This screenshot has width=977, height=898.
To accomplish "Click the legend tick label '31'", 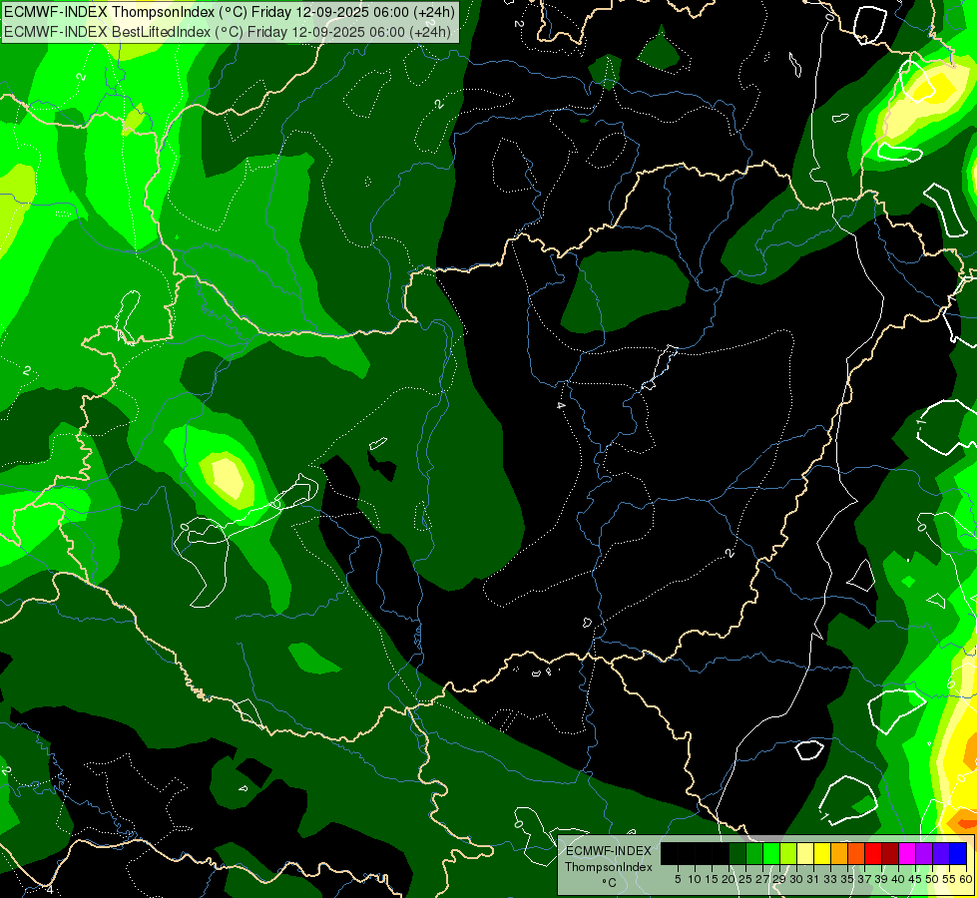I will coord(813,879).
